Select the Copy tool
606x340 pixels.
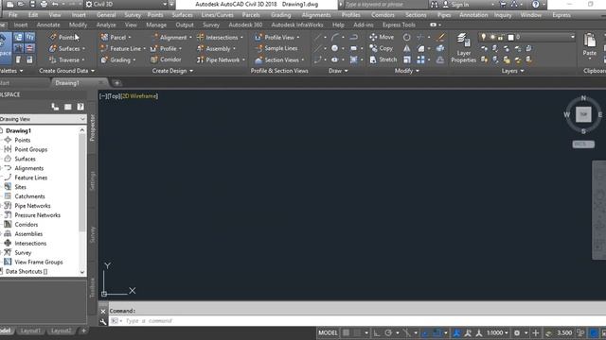click(381, 48)
